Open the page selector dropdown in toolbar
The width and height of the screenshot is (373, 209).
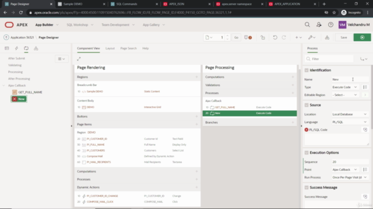(209, 37)
